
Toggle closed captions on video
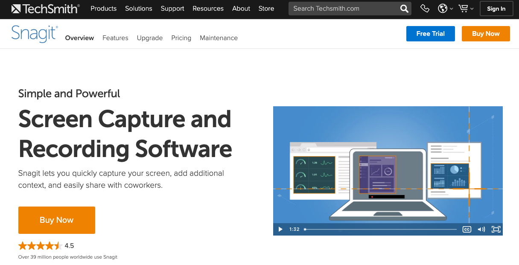tap(467, 229)
